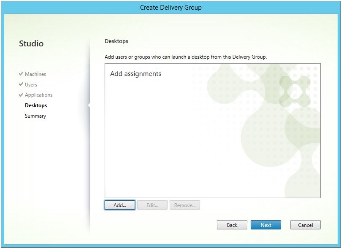
Task: Click the Studio branding logo text
Action: coord(32,43)
